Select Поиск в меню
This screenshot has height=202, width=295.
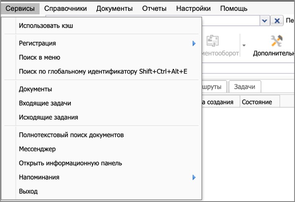click(39, 58)
